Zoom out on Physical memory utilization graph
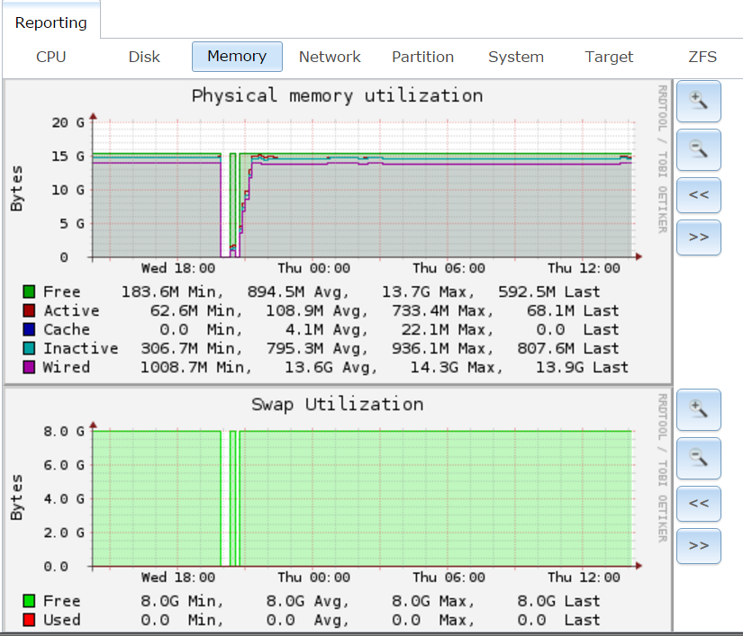 [x=699, y=150]
